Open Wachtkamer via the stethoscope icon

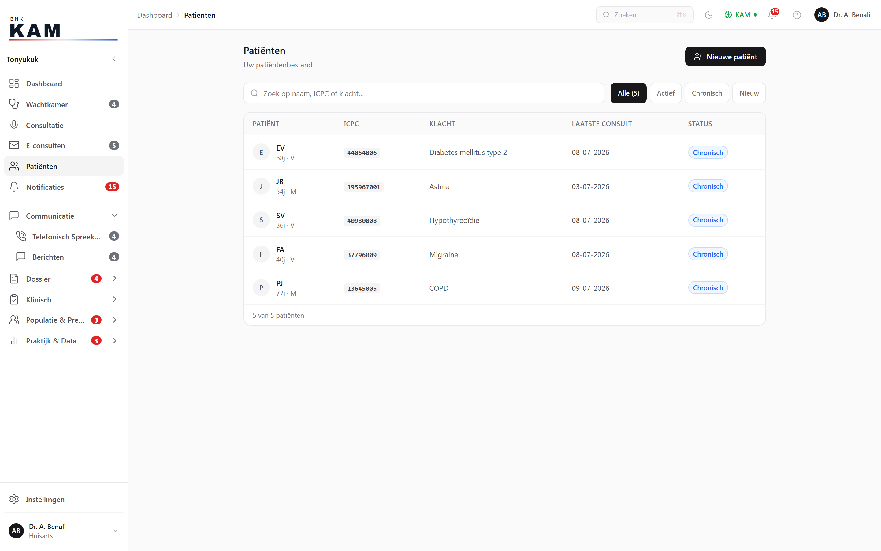click(14, 104)
